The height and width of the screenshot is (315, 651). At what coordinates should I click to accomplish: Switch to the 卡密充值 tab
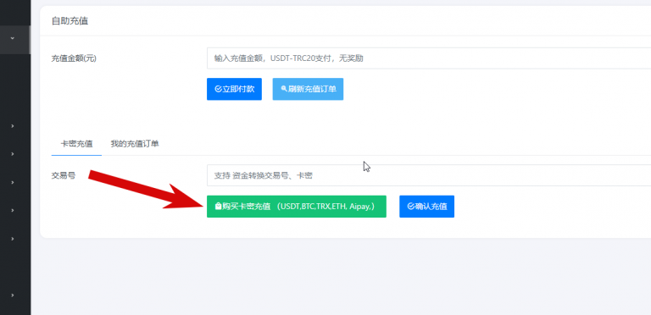[x=76, y=144]
